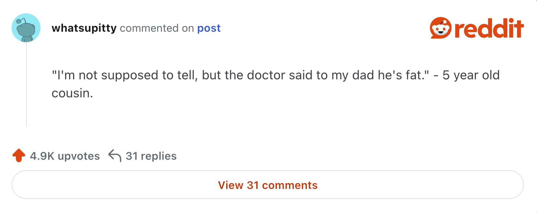The width and height of the screenshot is (537, 212).
Task: Click the word "upvotes" beside the count
Action: [x=79, y=156]
